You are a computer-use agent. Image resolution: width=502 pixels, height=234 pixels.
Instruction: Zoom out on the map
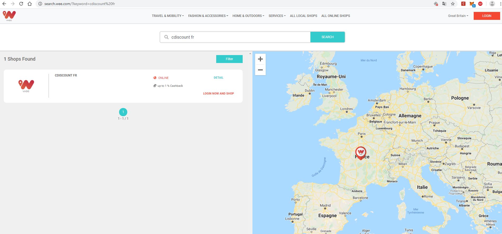click(260, 70)
